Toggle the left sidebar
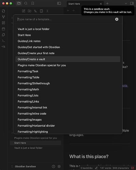Screen dimensions: 136x170 (x=59, y=3)
